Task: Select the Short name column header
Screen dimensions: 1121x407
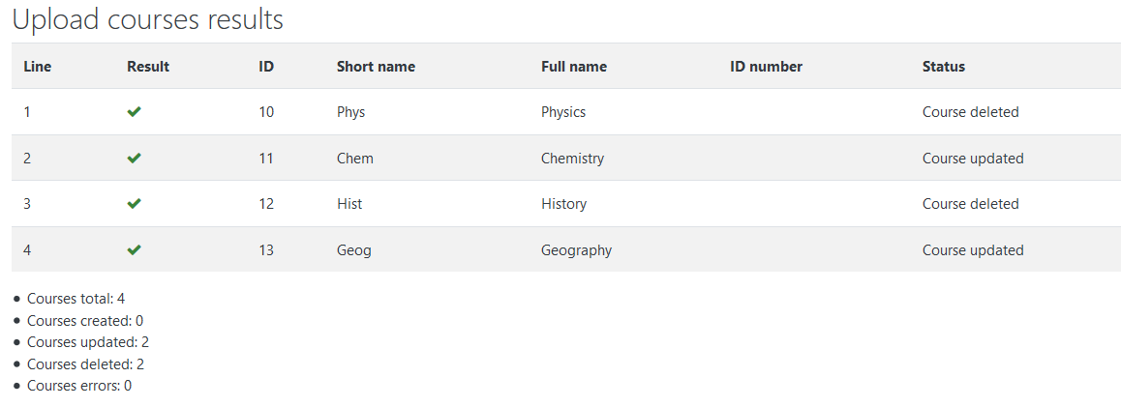Action: click(x=376, y=67)
